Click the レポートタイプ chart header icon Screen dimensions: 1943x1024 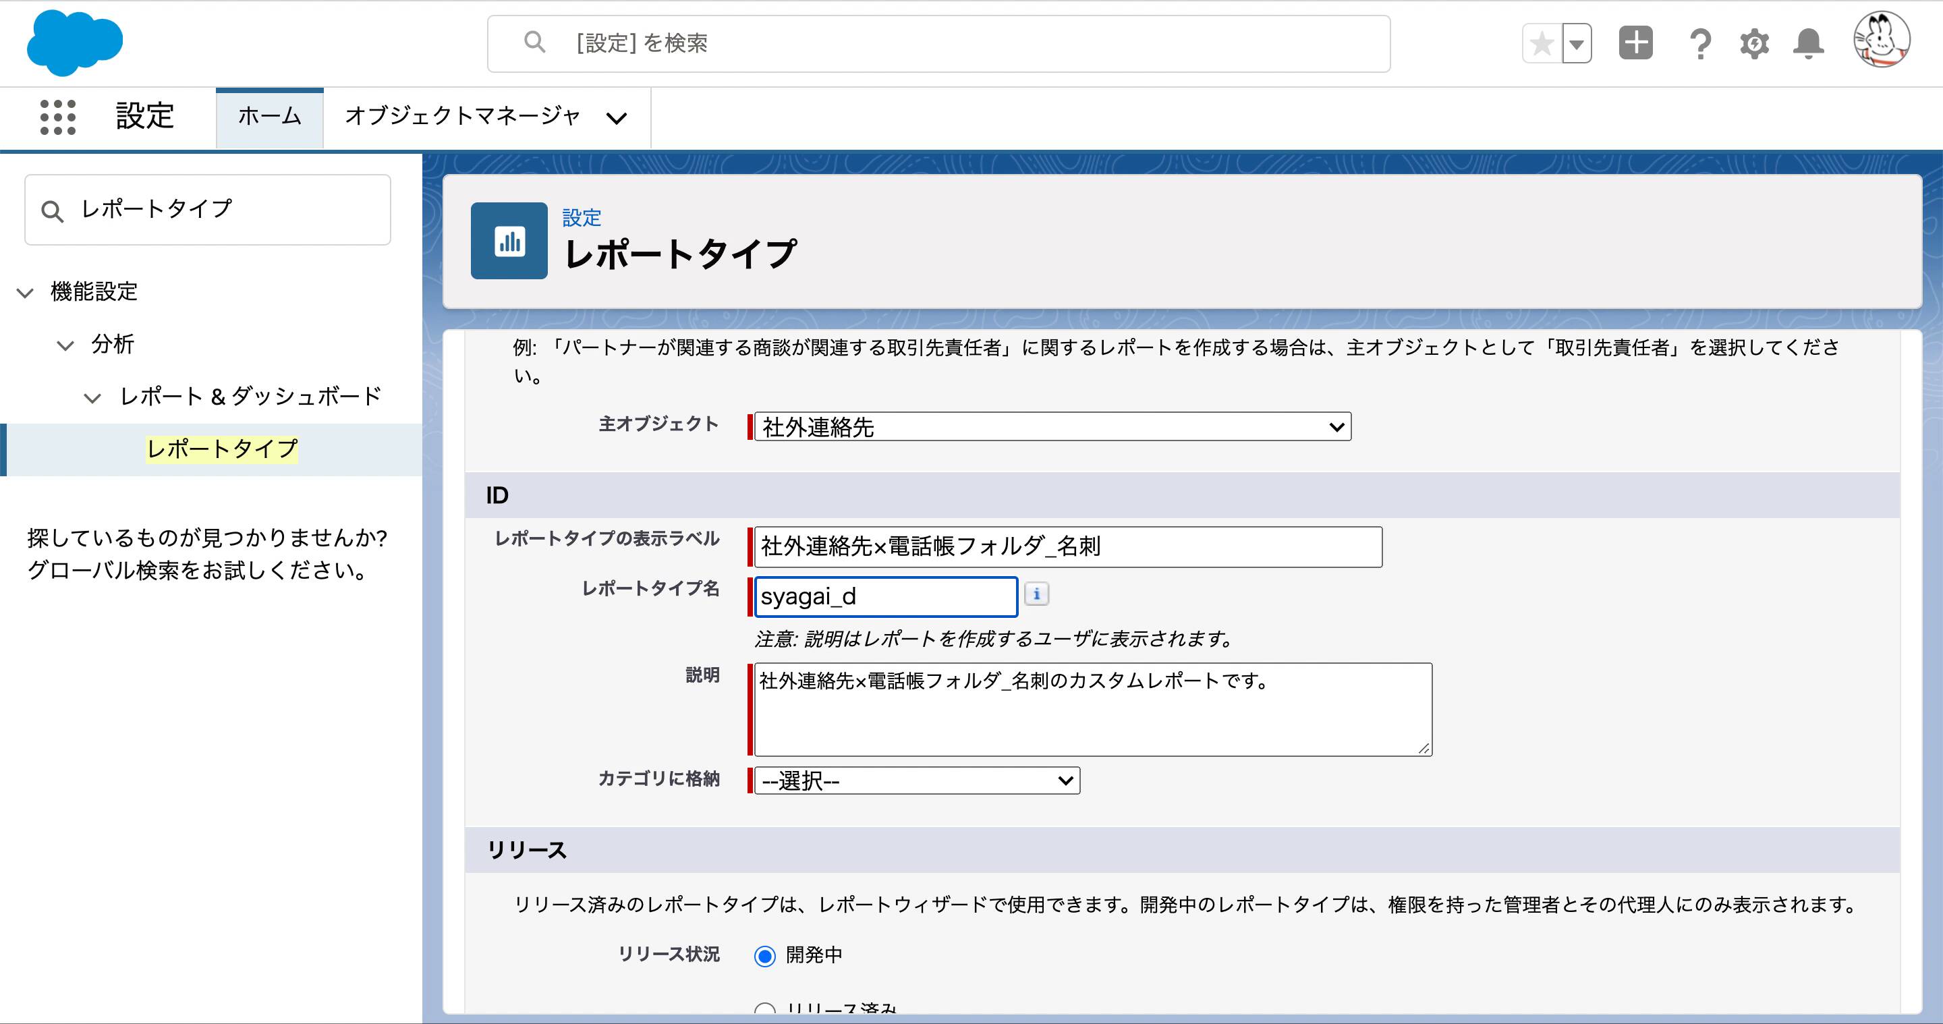(x=509, y=241)
